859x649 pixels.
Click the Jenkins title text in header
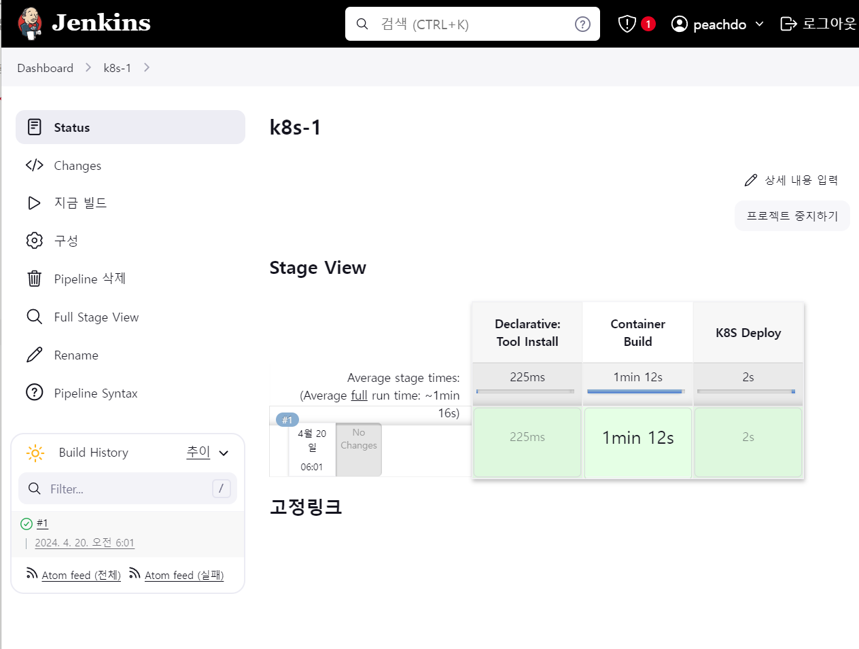pos(101,23)
